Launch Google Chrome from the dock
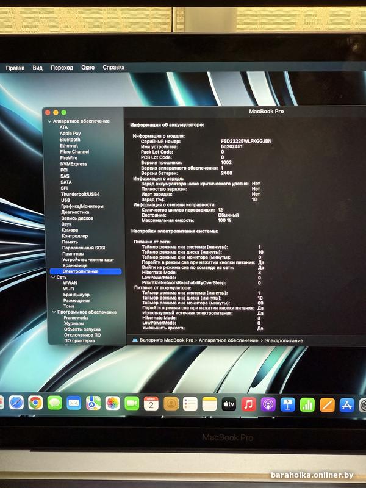 [35, 403]
